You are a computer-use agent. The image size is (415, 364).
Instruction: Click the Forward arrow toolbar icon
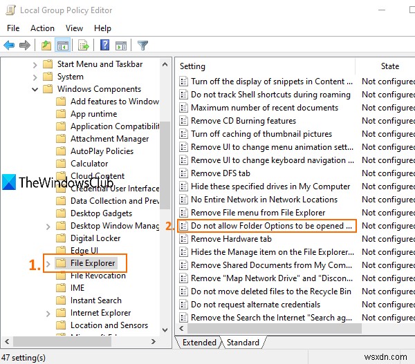coord(25,46)
